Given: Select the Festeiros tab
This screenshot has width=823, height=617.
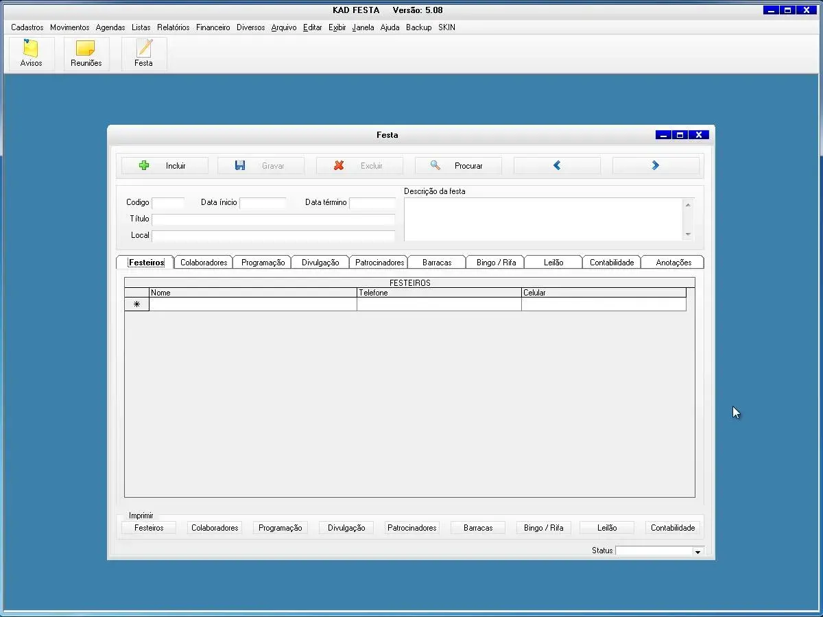Looking at the screenshot, I should pos(146,263).
